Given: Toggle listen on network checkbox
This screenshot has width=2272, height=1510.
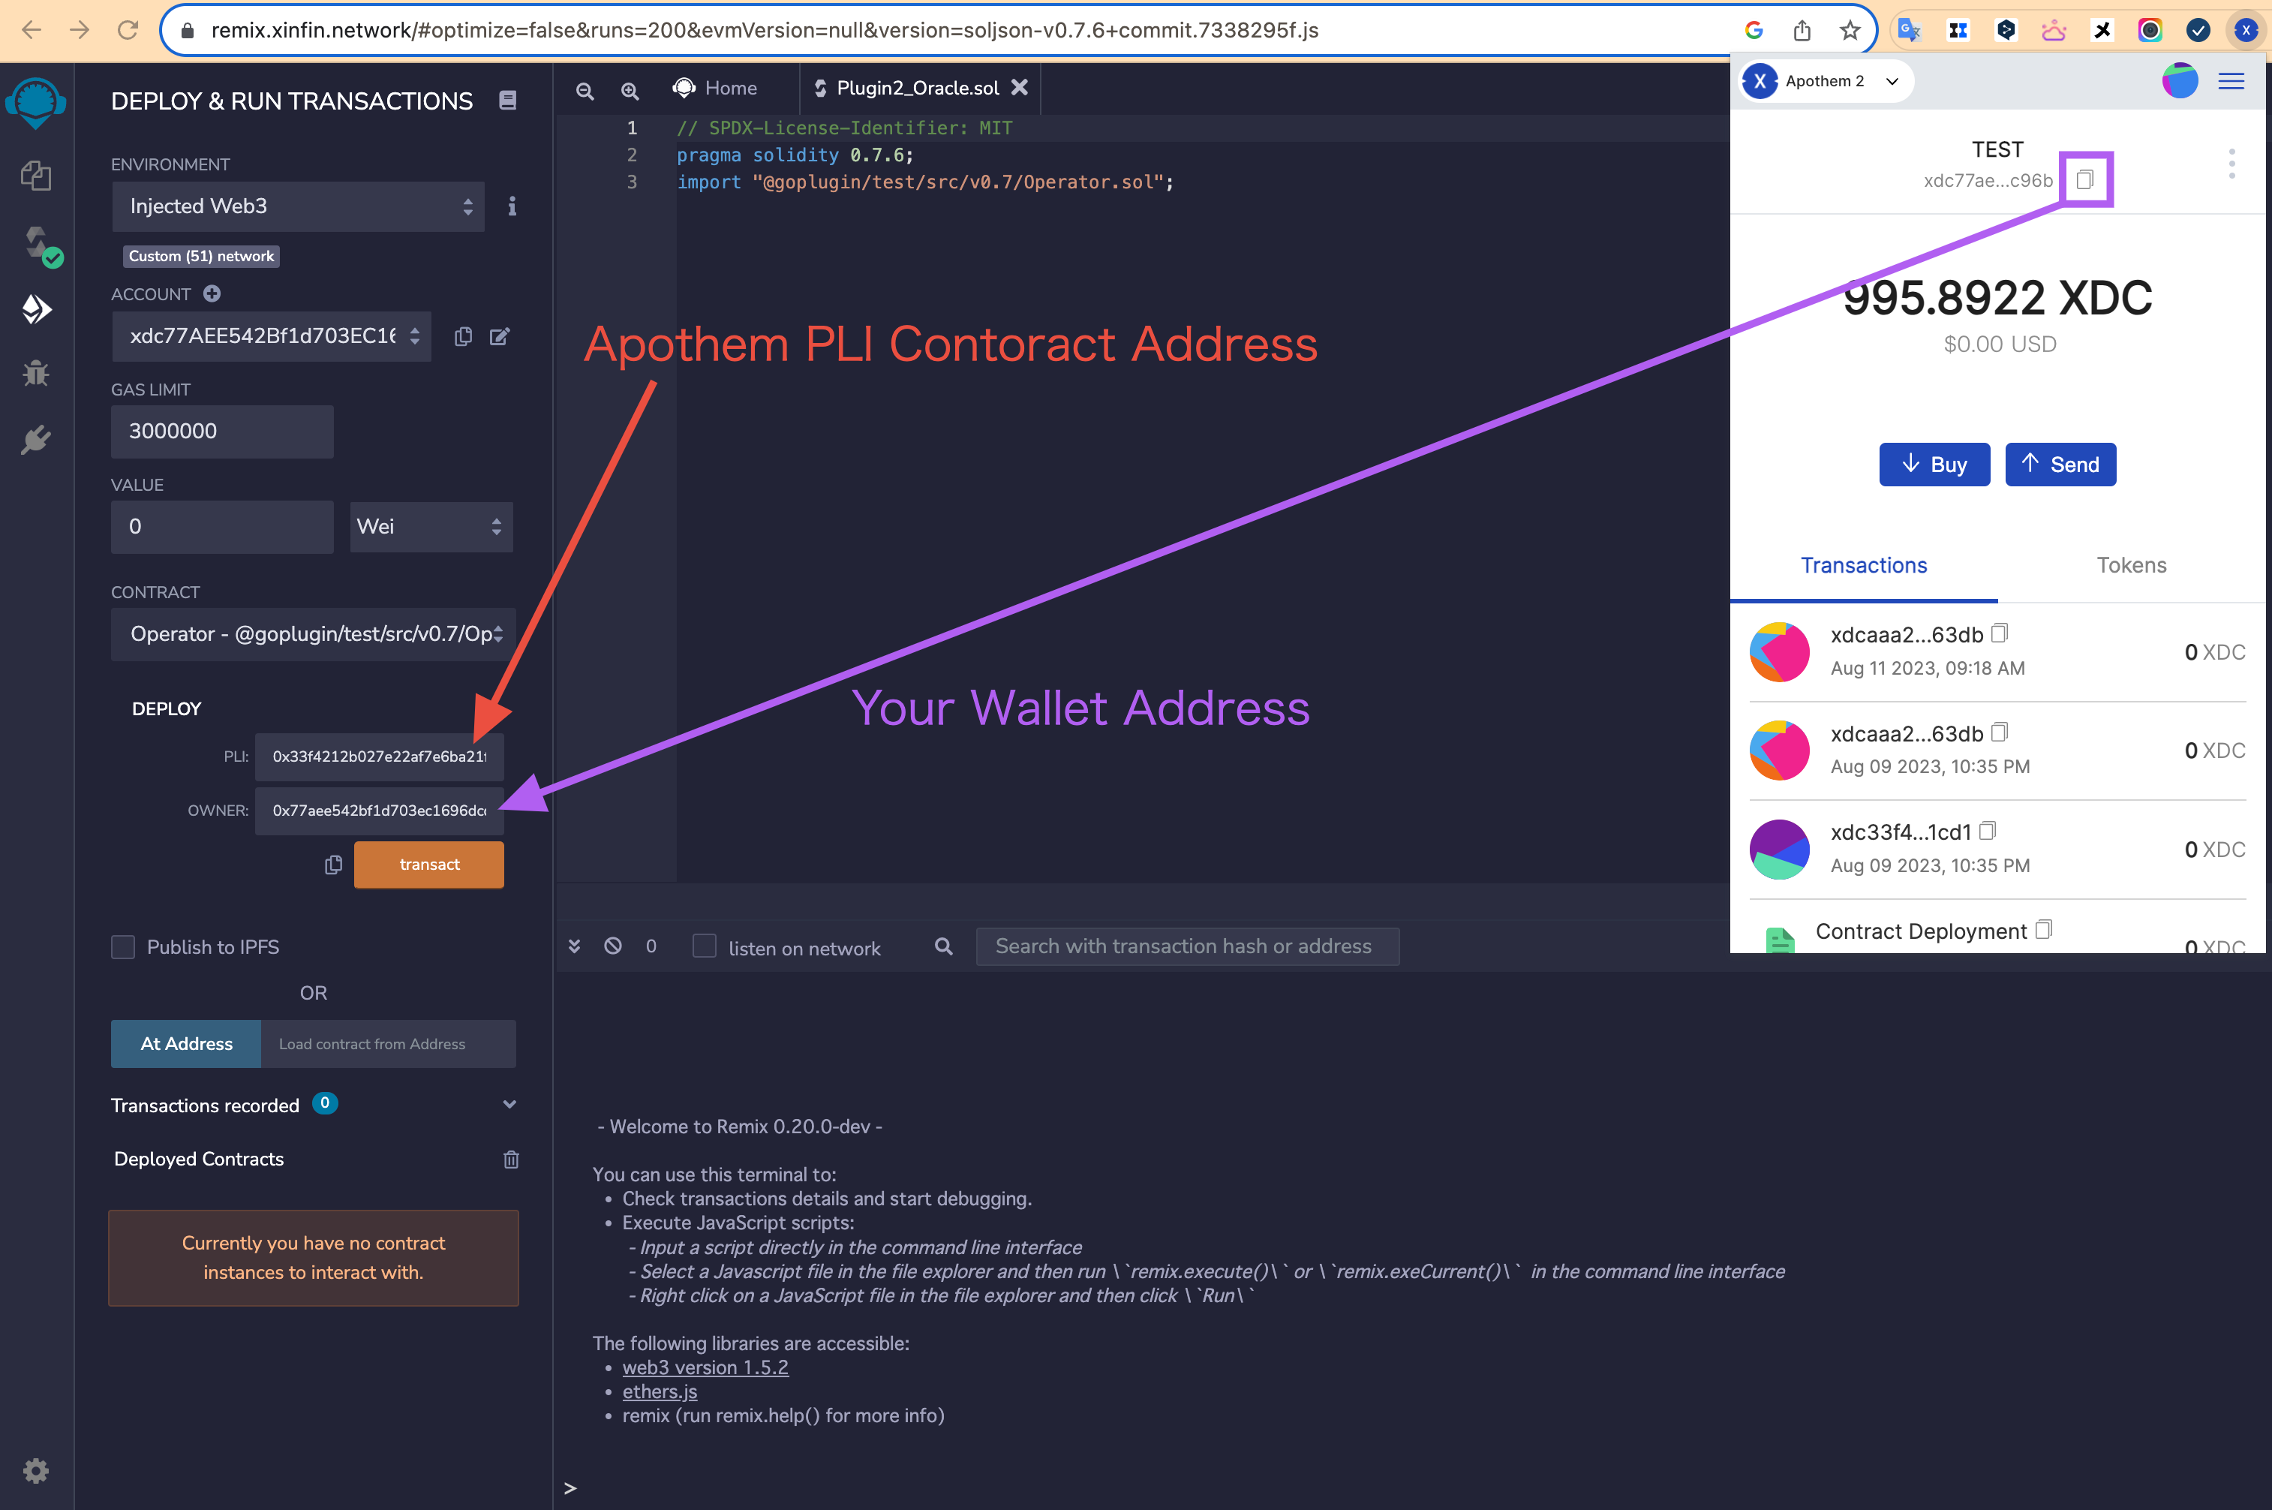Looking at the screenshot, I should (x=705, y=946).
